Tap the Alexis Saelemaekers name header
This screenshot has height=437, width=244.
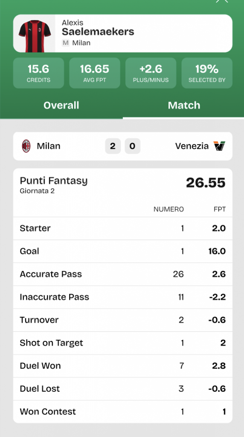coord(98,28)
